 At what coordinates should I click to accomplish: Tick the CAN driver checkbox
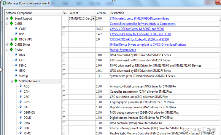coord(64,91)
